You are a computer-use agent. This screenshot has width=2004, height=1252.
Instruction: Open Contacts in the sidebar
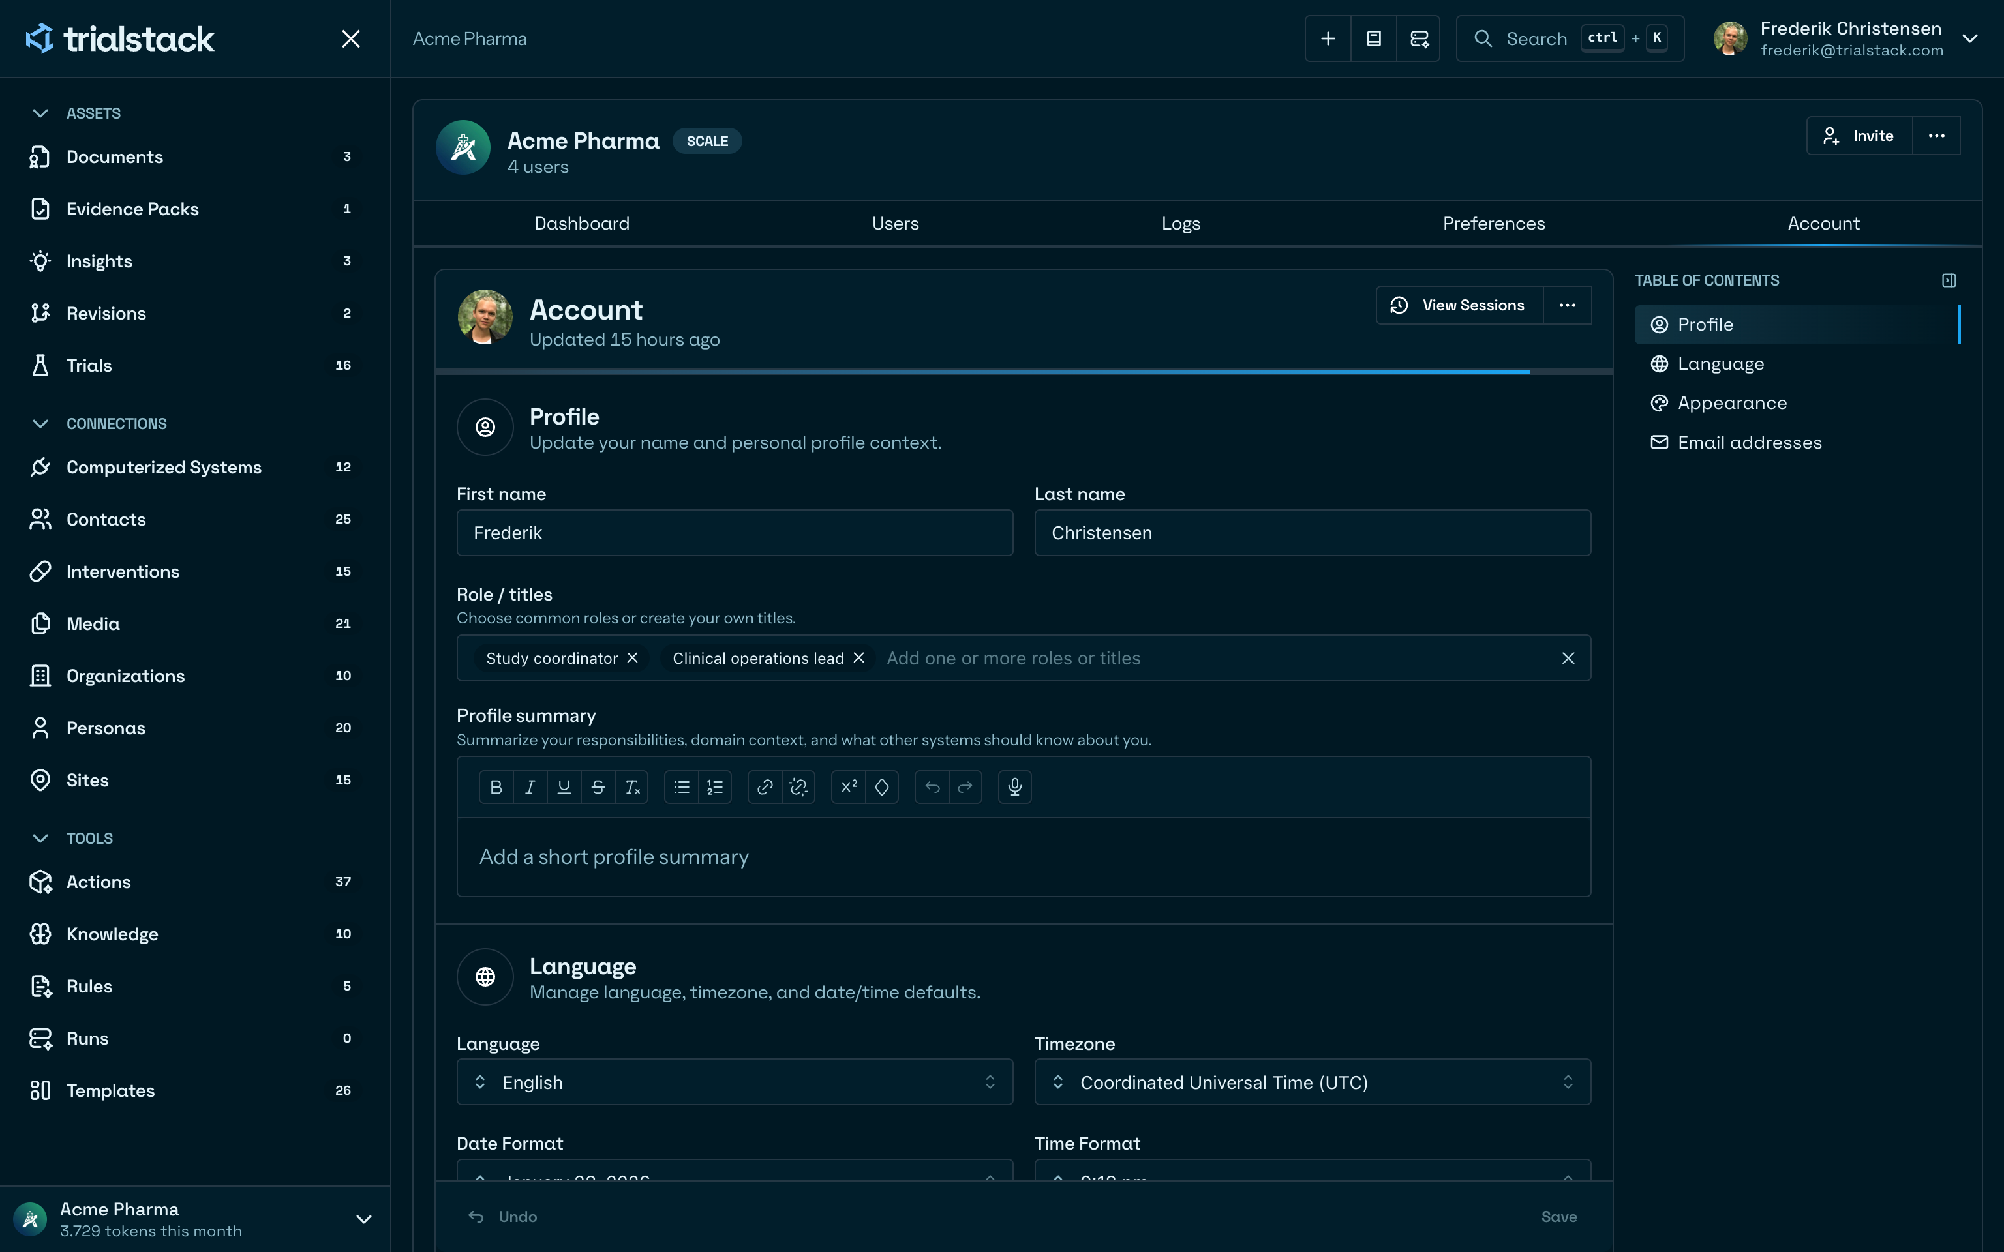[196, 519]
